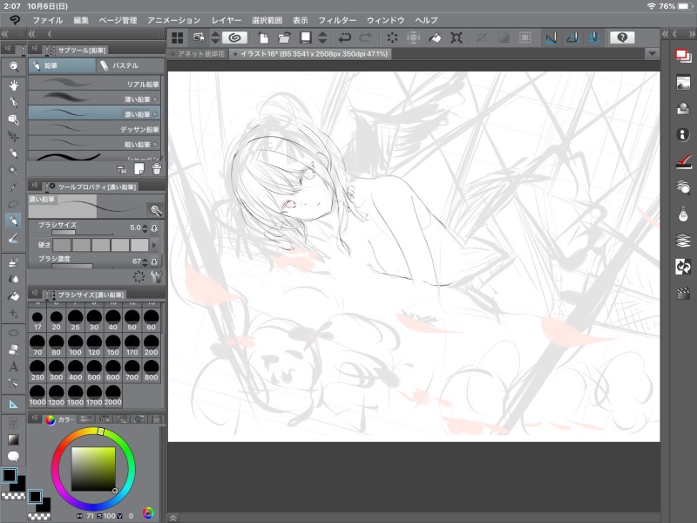Open the tool property wrench settings
This screenshot has width=697, height=523.
click(156, 276)
